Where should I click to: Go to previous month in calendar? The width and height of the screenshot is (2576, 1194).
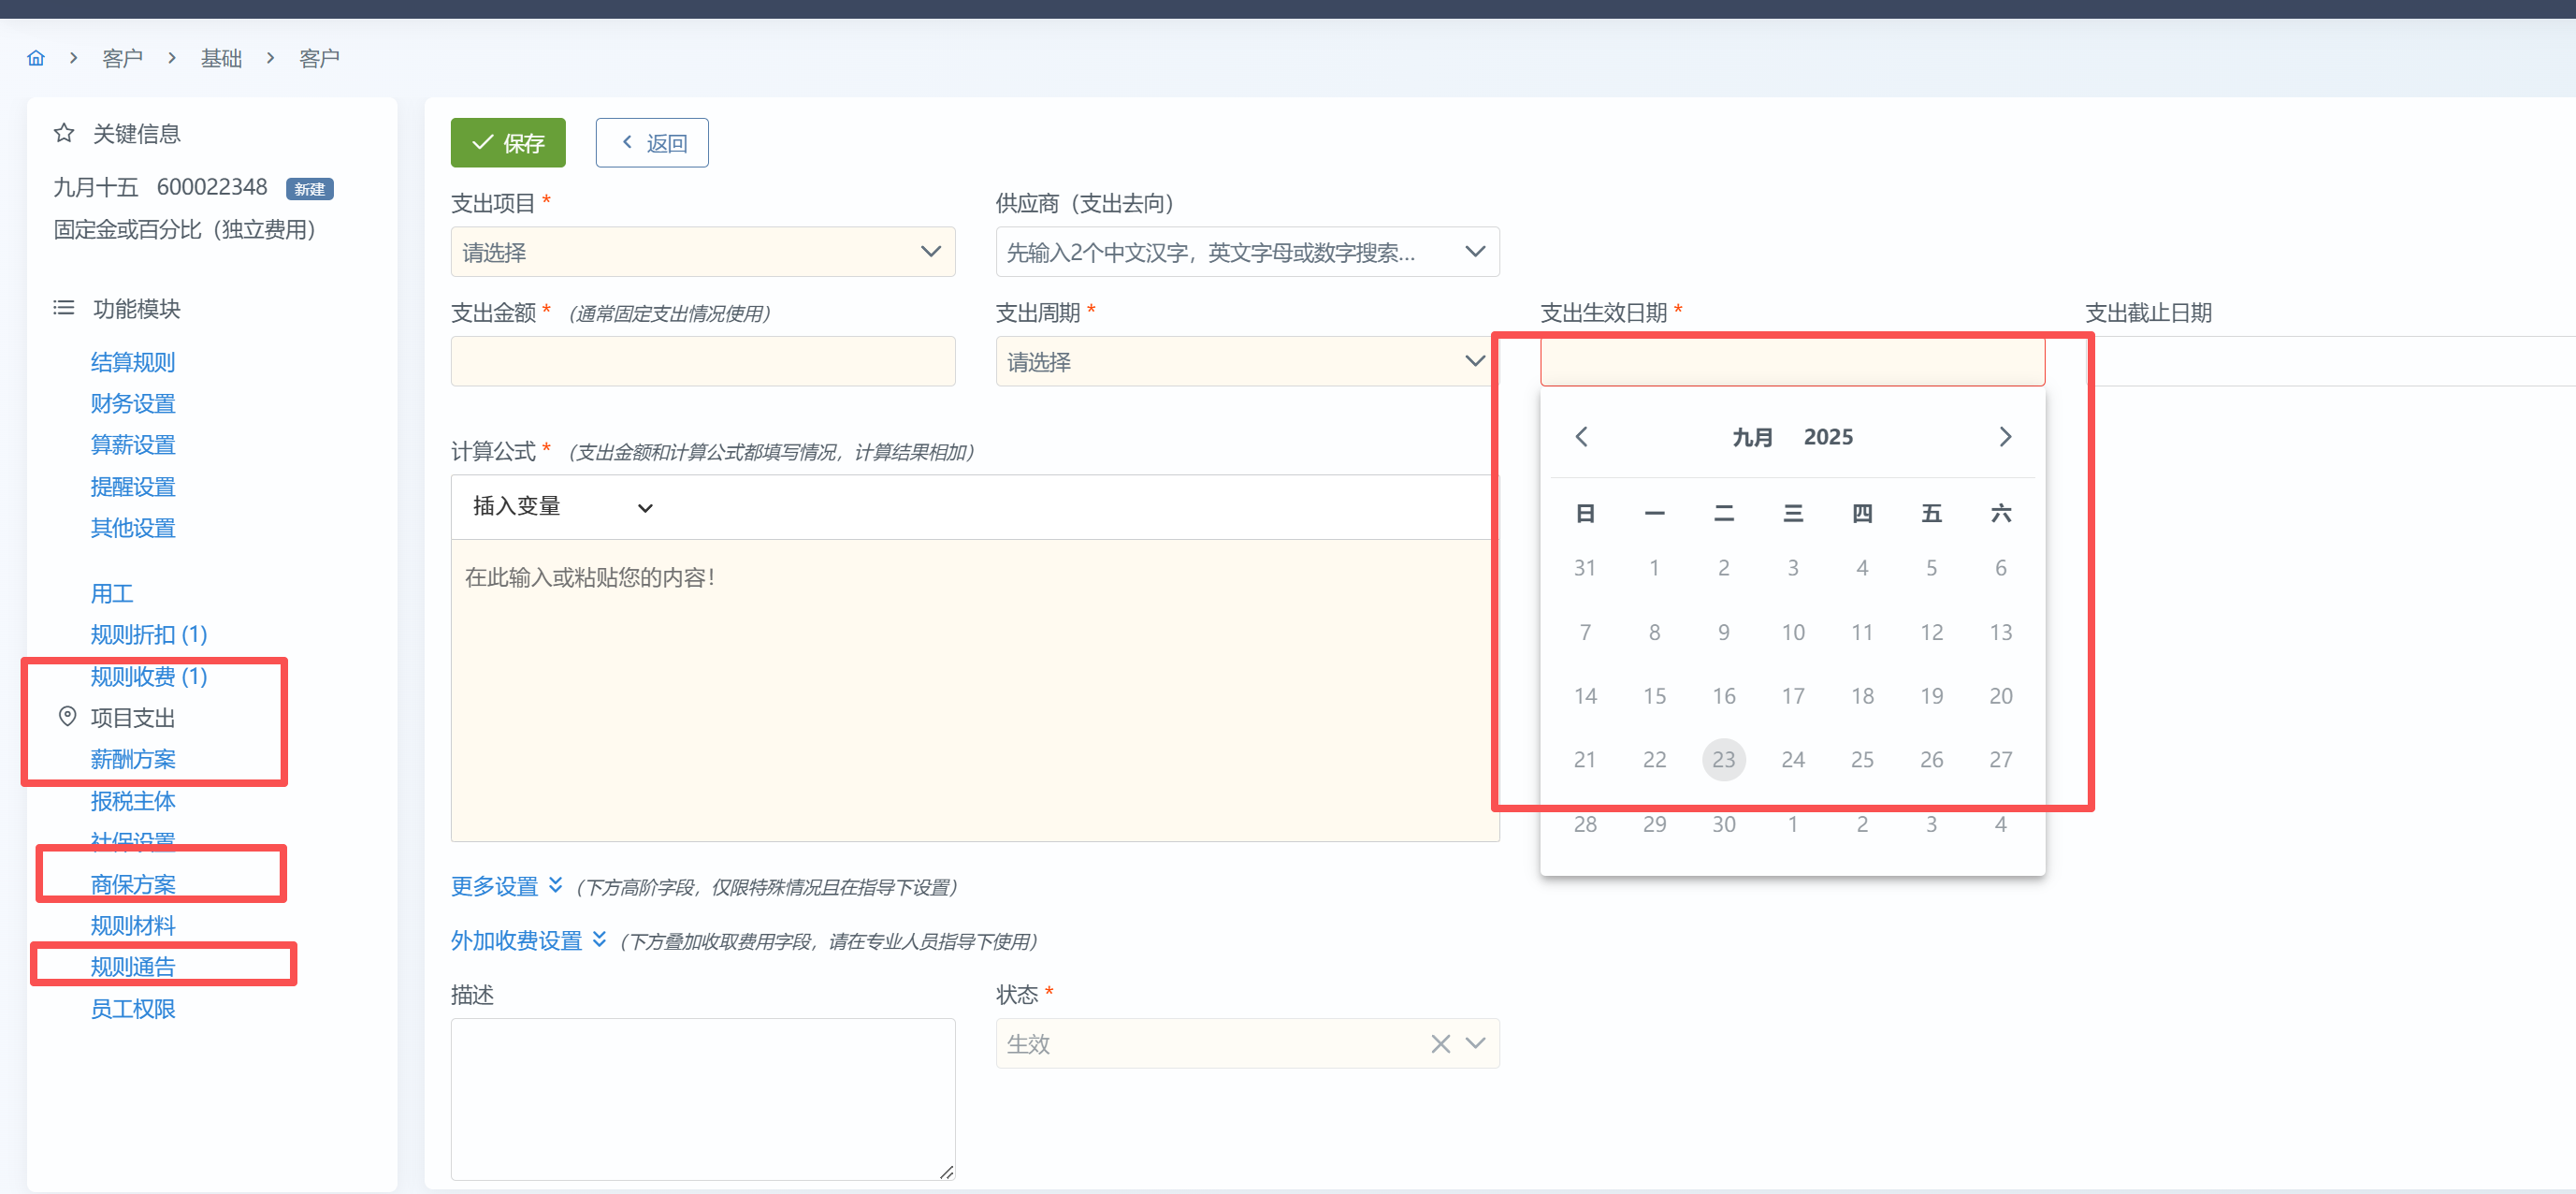1581,437
